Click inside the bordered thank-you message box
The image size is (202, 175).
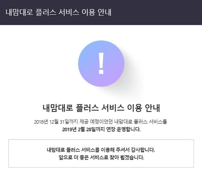[101, 153]
